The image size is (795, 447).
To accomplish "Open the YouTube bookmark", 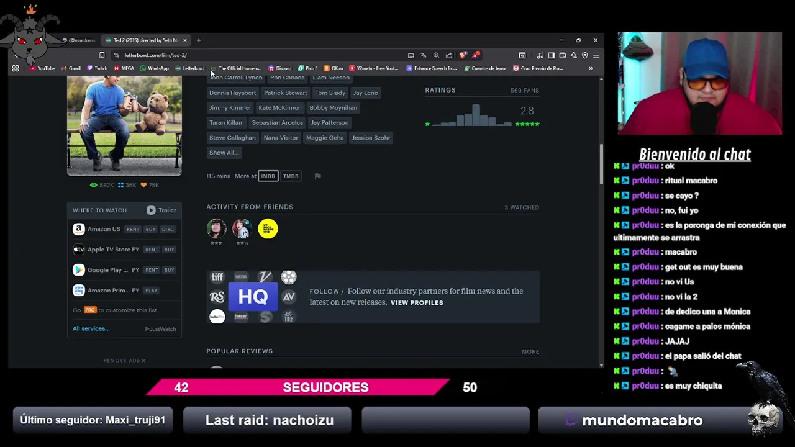I will (42, 68).
